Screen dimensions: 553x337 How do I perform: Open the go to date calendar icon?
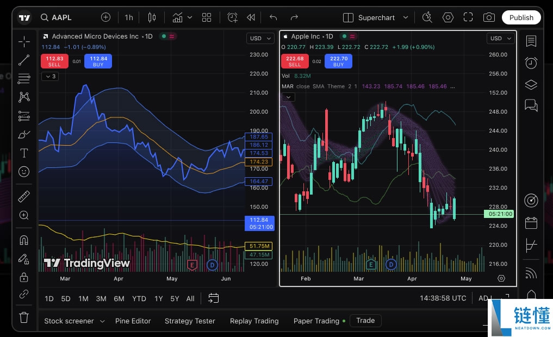click(x=213, y=298)
